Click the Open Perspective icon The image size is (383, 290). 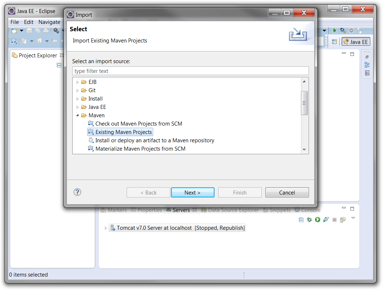[335, 42]
